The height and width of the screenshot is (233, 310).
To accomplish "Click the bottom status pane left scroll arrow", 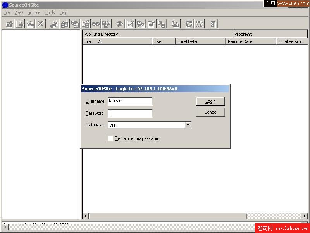I will pos(5,228).
